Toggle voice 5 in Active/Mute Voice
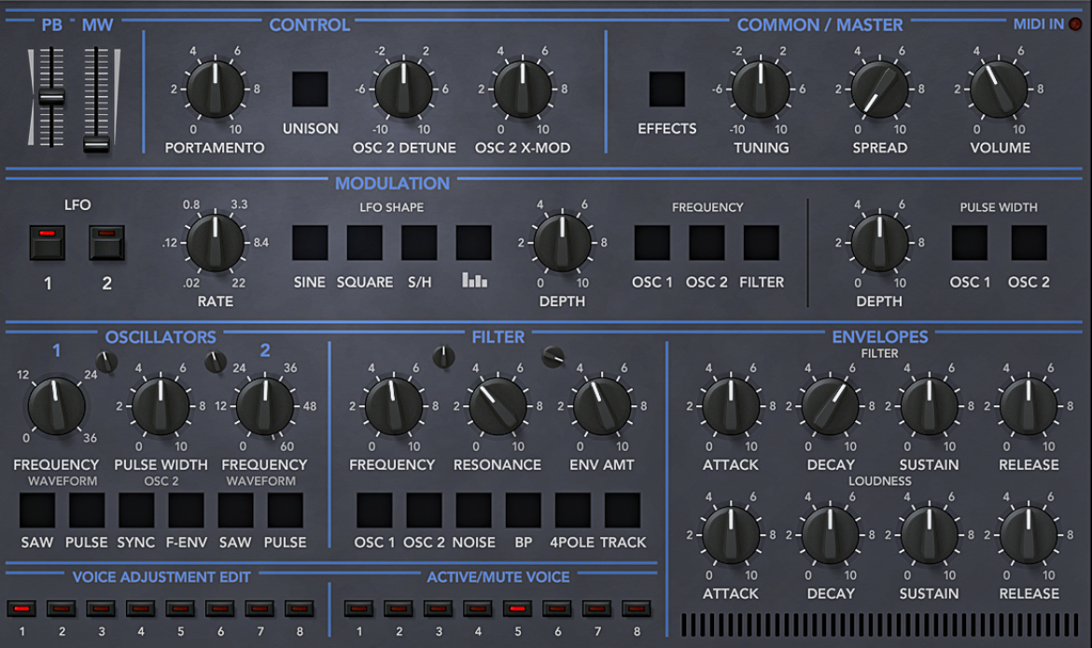Screen dimensions: 1092x648 517,609
